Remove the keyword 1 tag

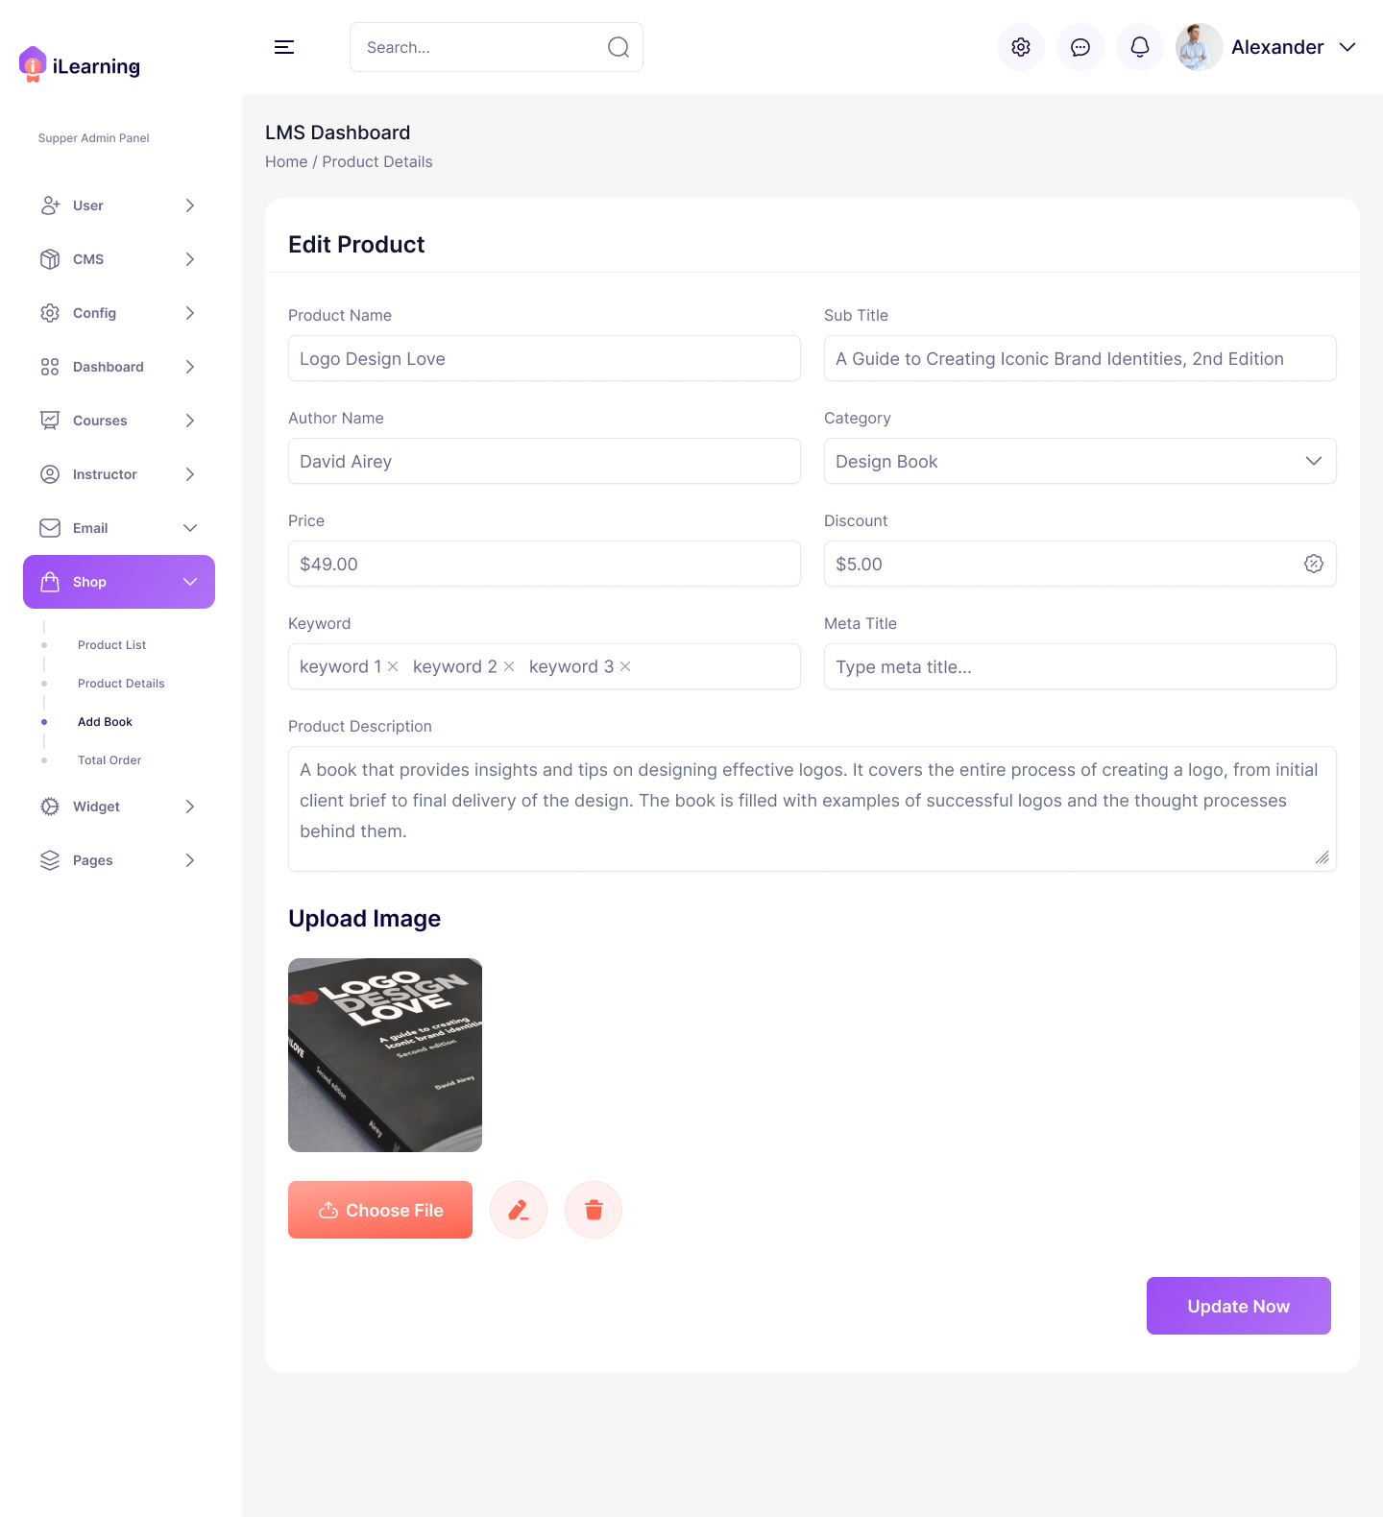click(x=393, y=666)
